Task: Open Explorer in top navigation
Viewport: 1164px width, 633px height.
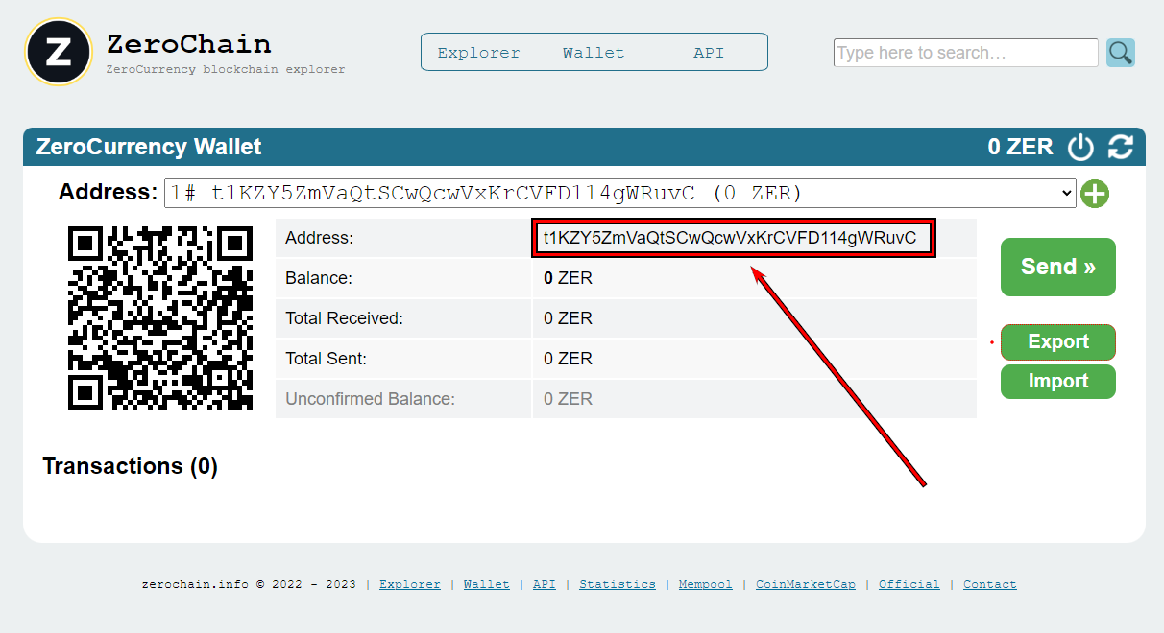Action: (x=478, y=53)
